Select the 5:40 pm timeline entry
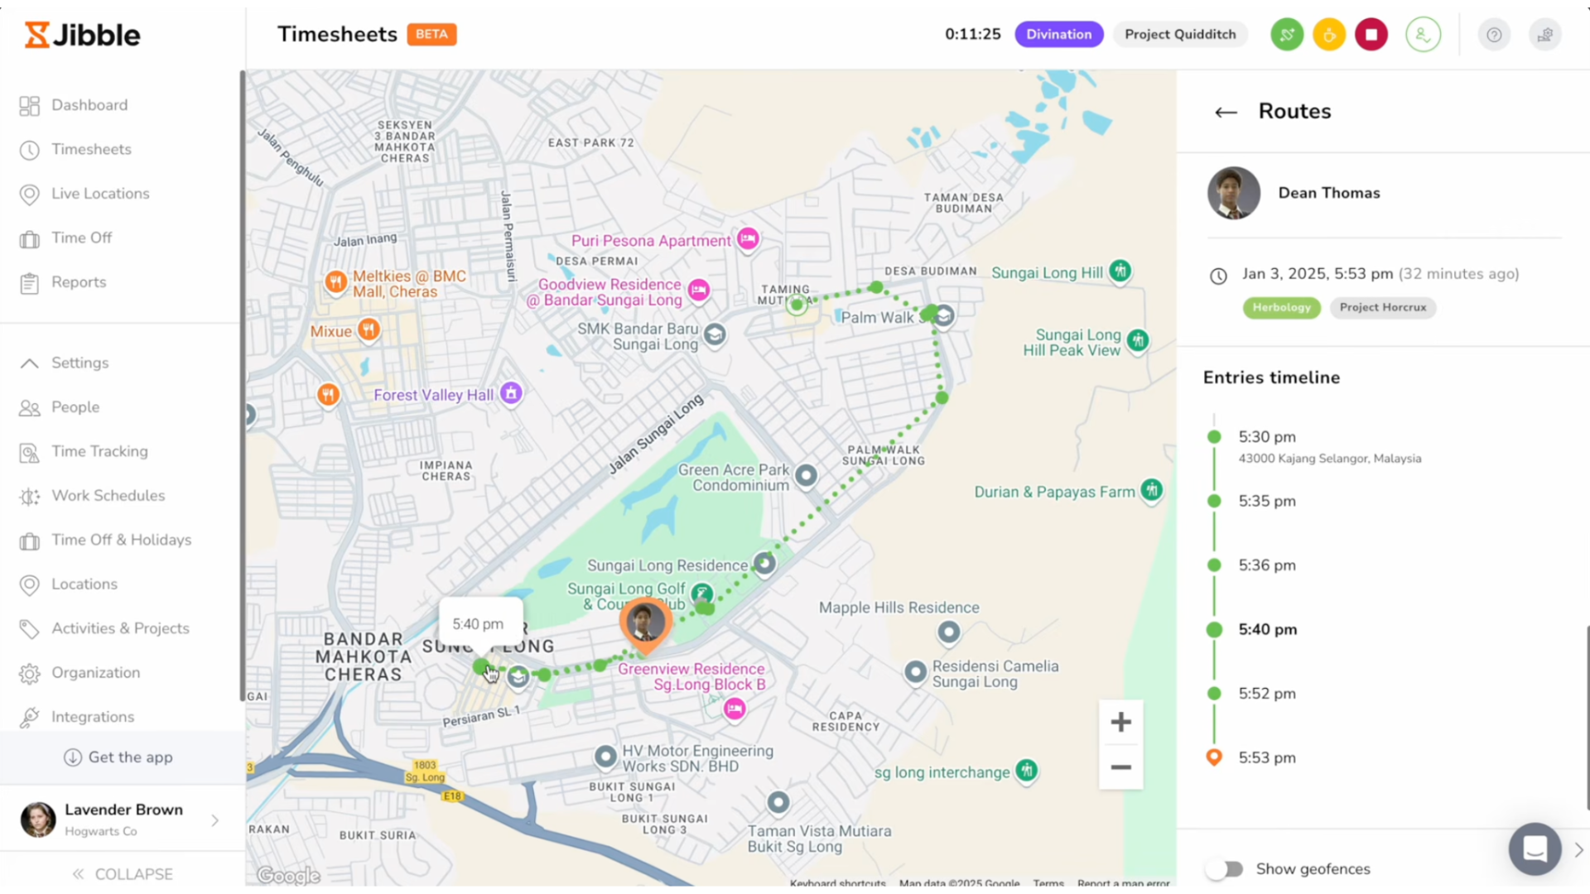 [x=1267, y=630]
